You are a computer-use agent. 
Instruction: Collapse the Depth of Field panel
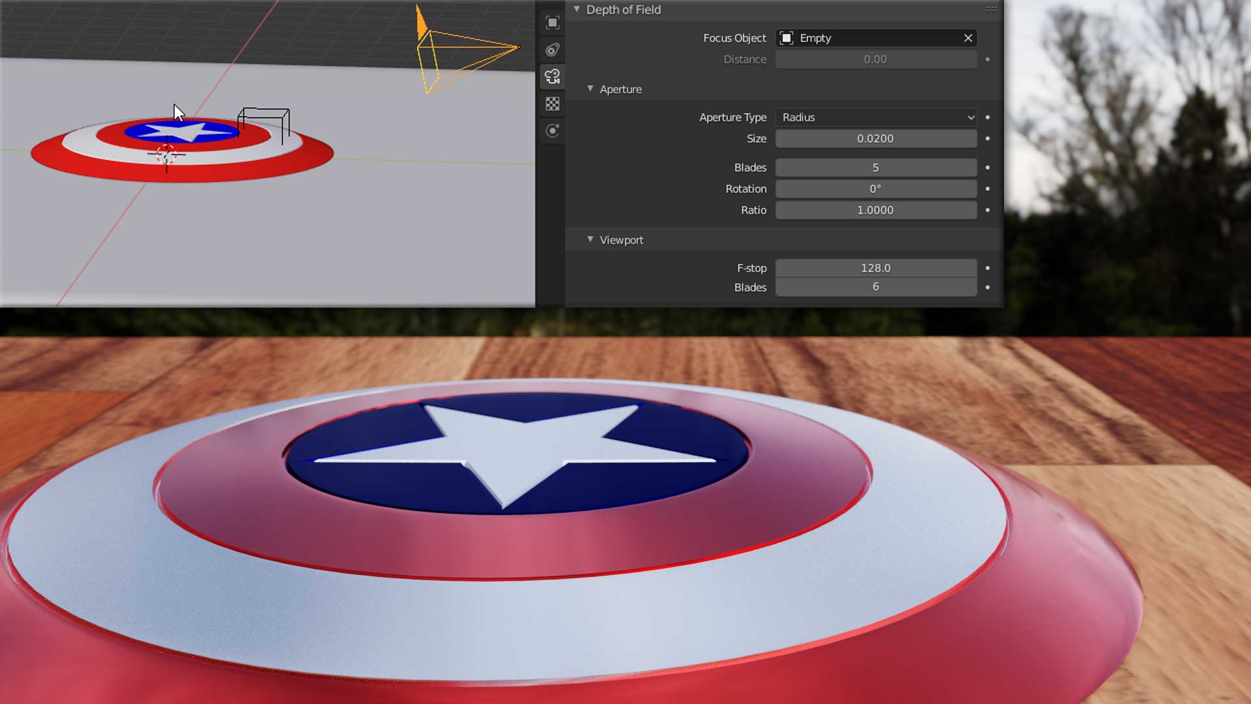pyautogui.click(x=577, y=9)
